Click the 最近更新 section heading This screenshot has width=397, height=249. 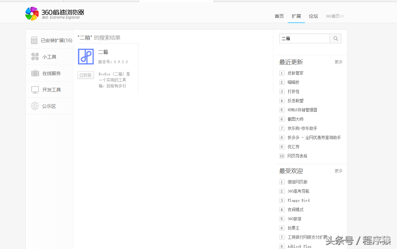click(x=291, y=62)
